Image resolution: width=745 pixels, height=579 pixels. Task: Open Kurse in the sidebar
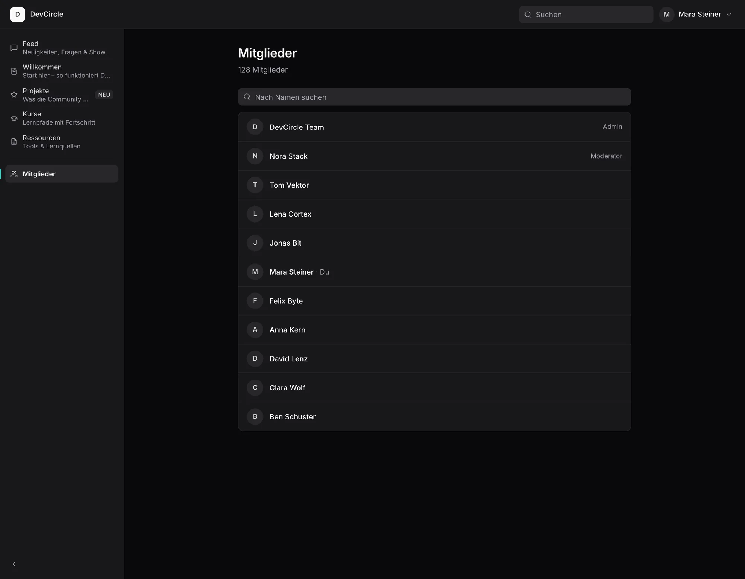tap(62, 118)
